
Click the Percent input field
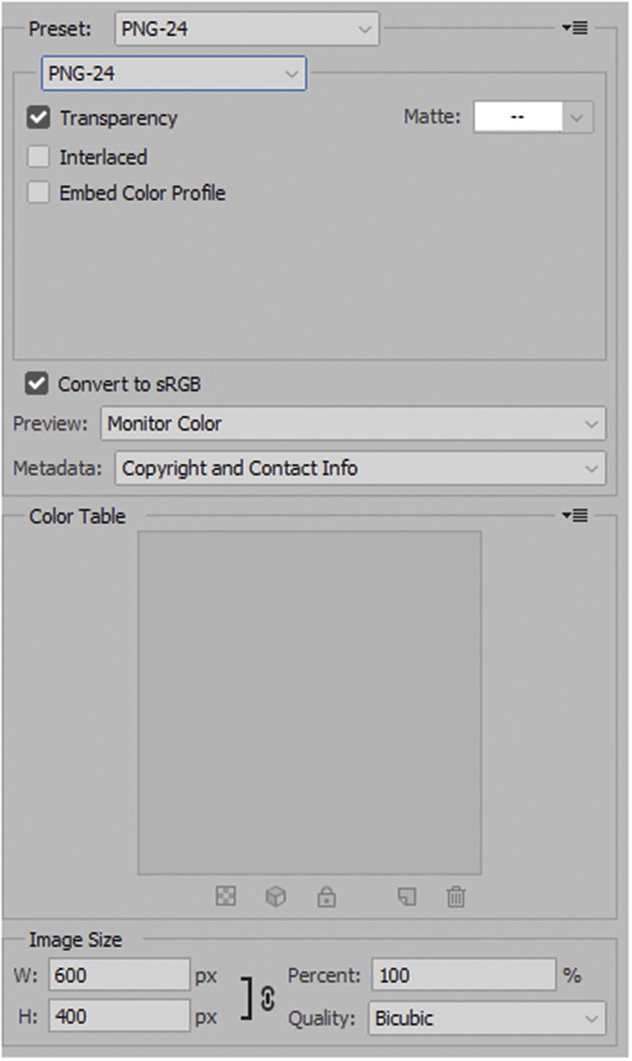(x=463, y=975)
